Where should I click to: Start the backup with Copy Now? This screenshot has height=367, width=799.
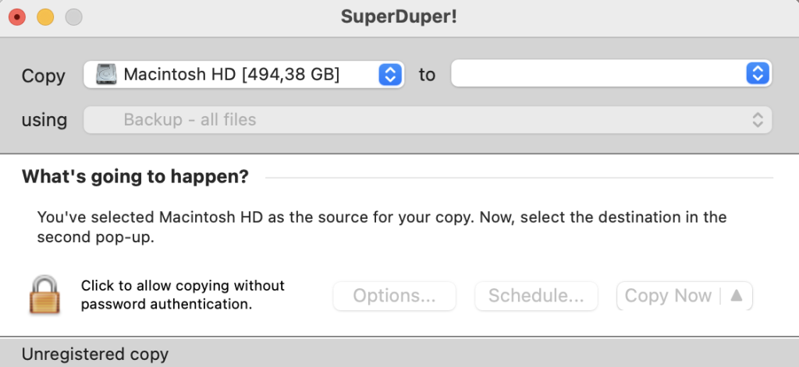coord(668,296)
